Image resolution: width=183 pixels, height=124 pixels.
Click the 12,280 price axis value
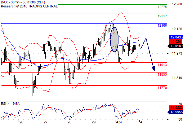[177, 4]
